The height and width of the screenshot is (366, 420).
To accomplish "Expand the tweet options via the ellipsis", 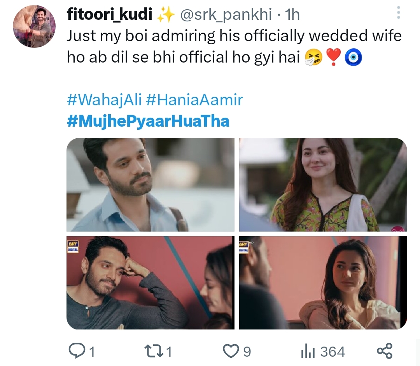I will [x=398, y=12].
